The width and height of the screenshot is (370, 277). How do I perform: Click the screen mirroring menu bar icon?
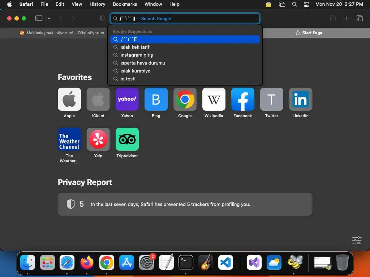[x=282, y=4]
